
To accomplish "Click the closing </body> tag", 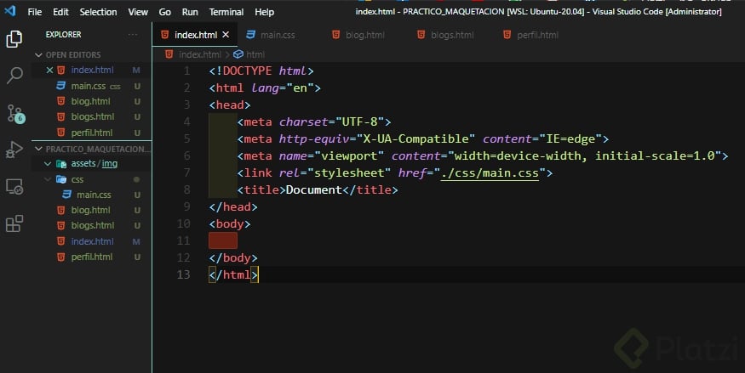I will [x=233, y=257].
